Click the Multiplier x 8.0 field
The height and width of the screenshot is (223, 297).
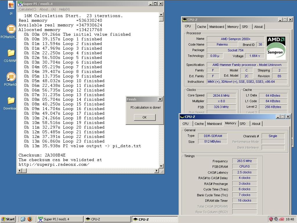click(221, 101)
